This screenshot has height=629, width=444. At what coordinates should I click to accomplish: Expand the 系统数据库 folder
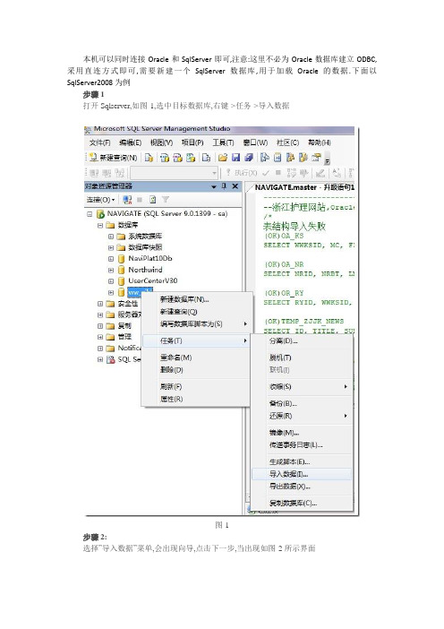(111, 237)
